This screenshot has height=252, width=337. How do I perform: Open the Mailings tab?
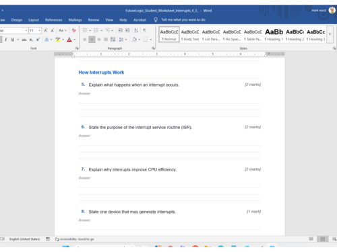pyautogui.click(x=75, y=19)
